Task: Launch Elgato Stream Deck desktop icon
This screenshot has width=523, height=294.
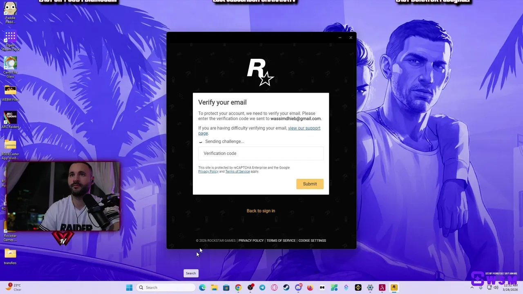Action: [10, 40]
